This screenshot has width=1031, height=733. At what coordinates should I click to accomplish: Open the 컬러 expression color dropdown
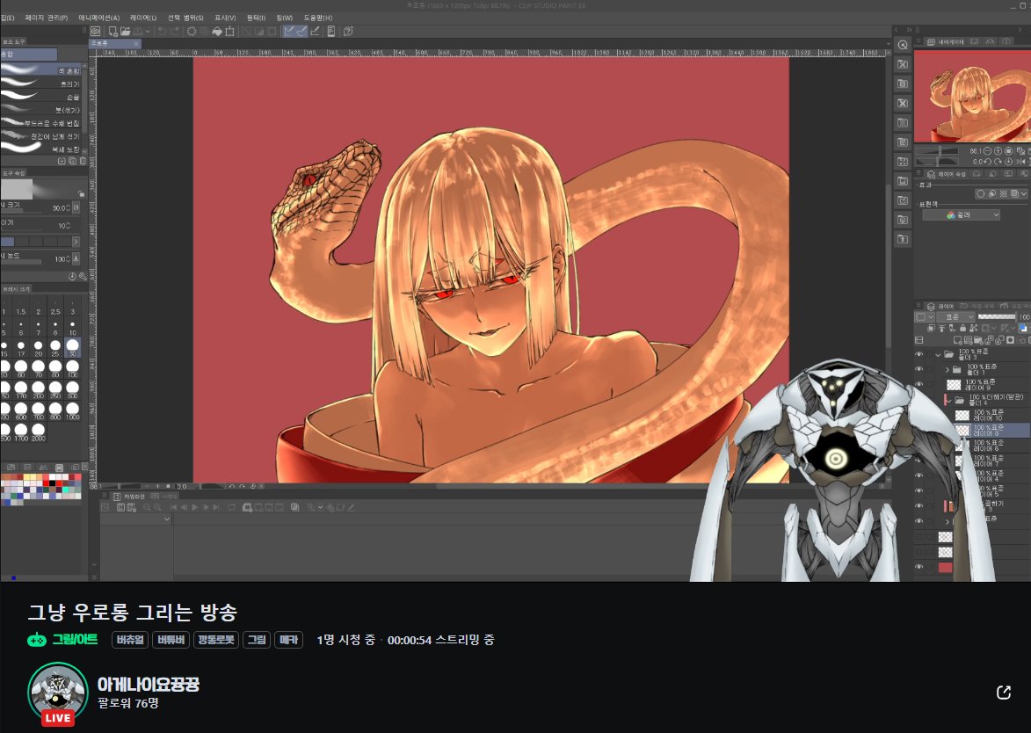coord(962,215)
